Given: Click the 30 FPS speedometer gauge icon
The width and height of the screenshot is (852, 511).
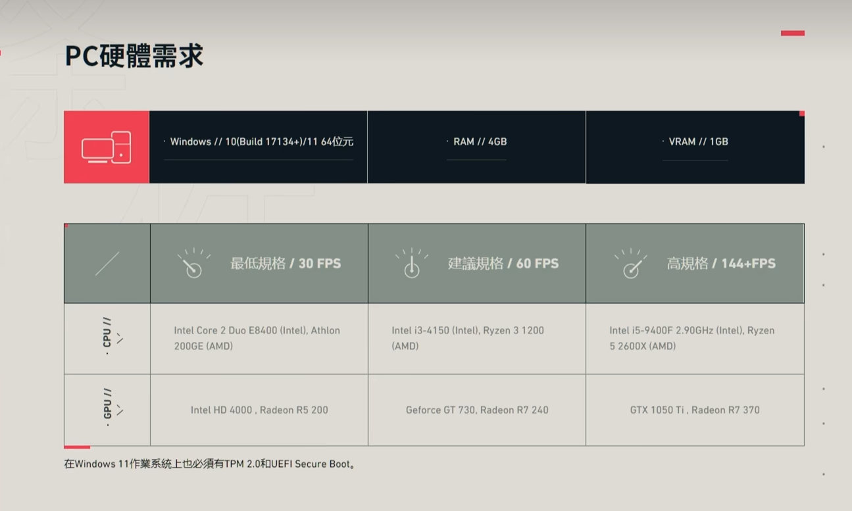Looking at the screenshot, I should point(193,263).
